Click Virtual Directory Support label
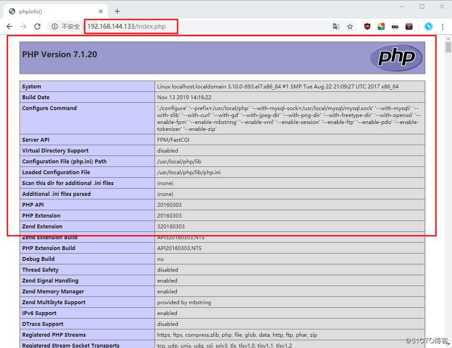The image size is (452, 348). coord(55,151)
